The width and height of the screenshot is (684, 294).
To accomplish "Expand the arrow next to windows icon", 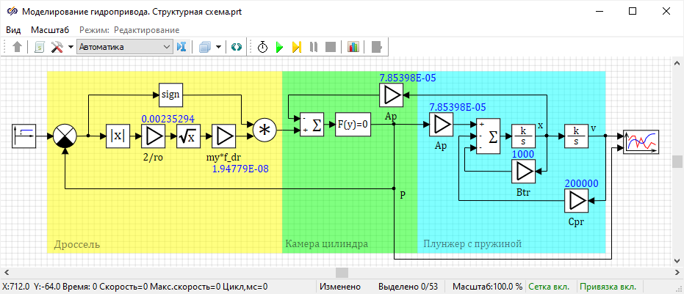I will tap(219, 47).
